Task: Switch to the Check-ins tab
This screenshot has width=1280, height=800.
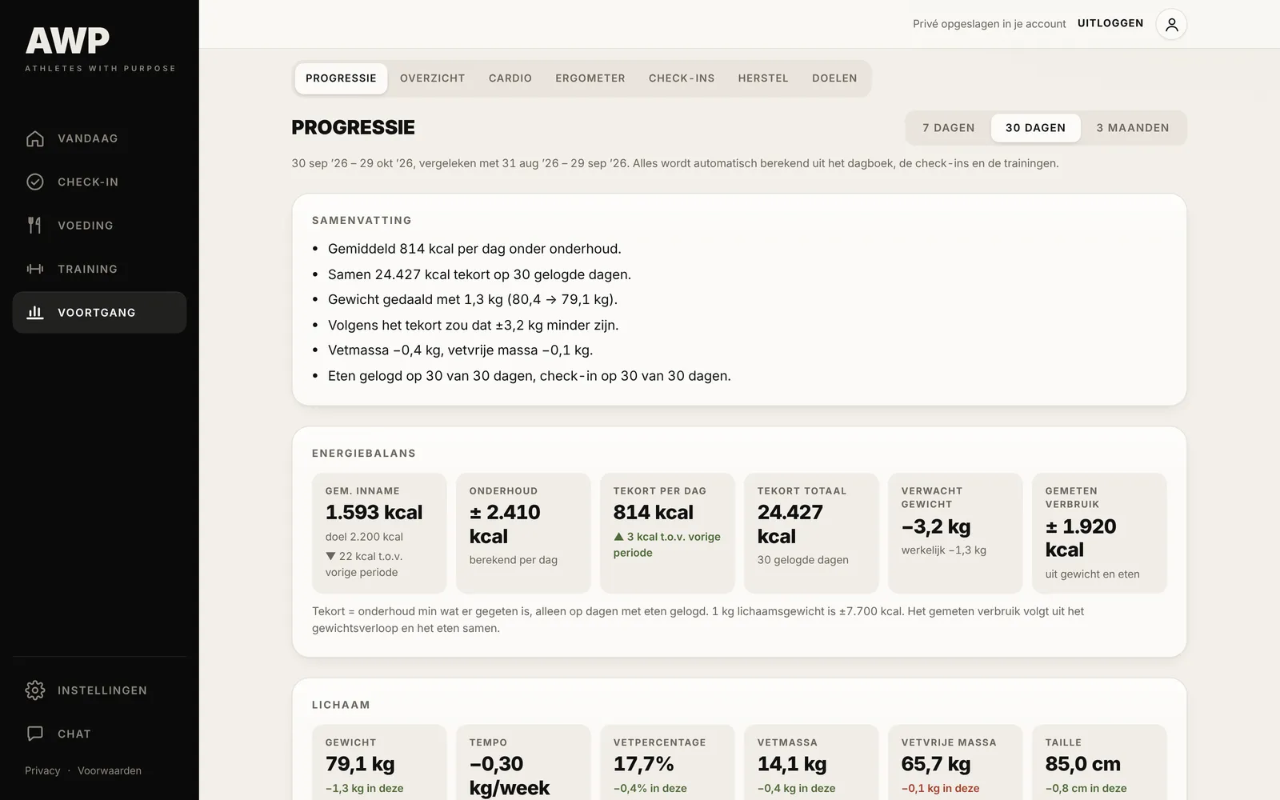Action: pyautogui.click(x=682, y=78)
